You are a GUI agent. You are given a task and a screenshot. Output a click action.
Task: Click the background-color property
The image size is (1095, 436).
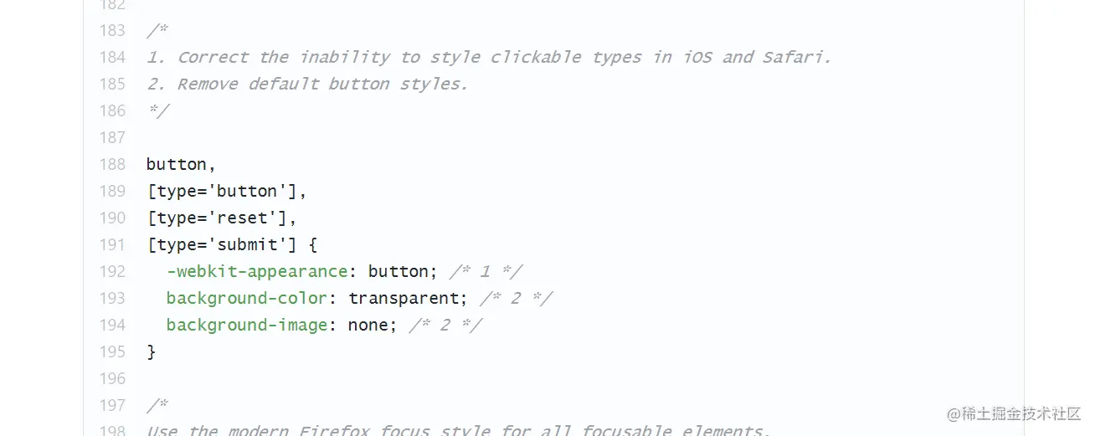[x=247, y=298]
